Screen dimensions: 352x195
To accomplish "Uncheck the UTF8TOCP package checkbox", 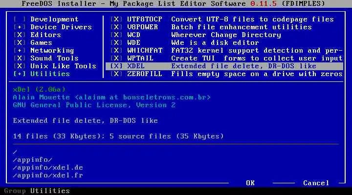I will point(116,19).
